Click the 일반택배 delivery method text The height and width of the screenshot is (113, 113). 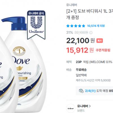point(81,75)
